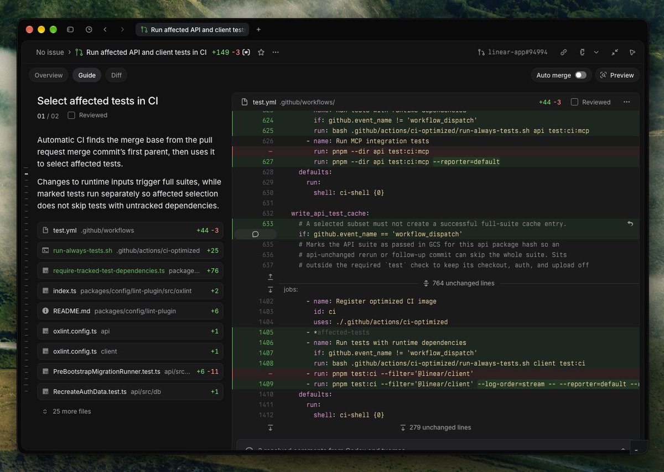Click the test.yml diff header file name

click(x=264, y=102)
